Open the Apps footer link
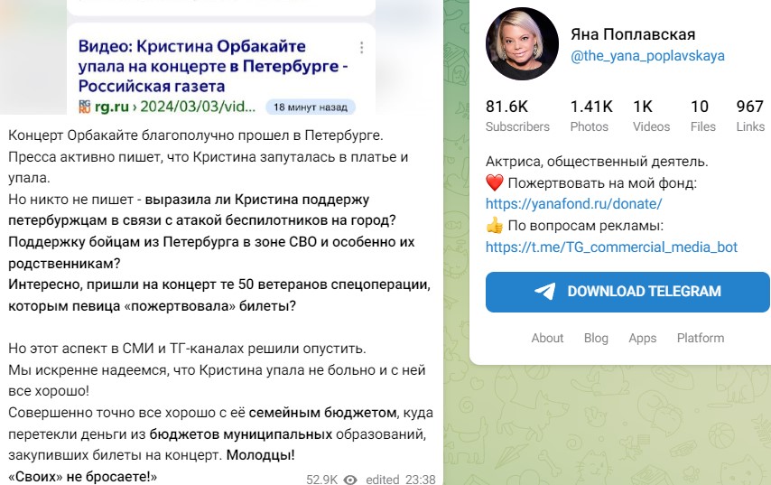Screen dimensions: 771x485 point(642,338)
